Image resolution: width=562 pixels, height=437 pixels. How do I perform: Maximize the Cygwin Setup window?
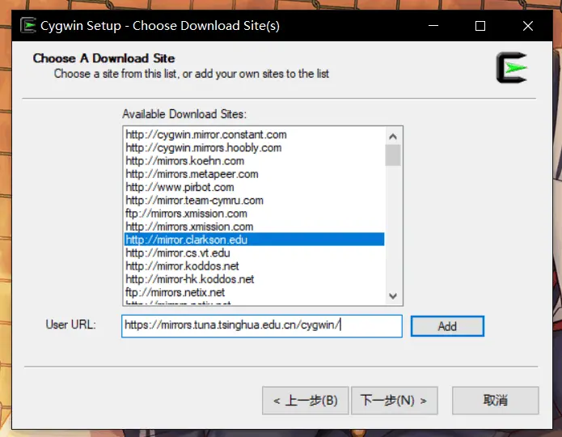click(480, 26)
